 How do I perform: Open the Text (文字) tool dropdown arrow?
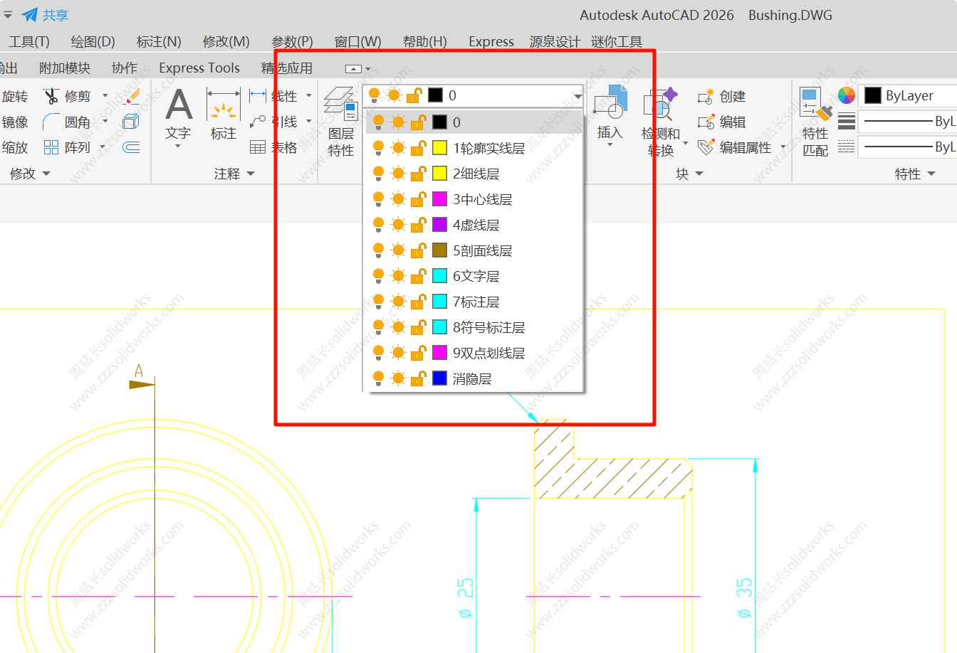[x=178, y=147]
